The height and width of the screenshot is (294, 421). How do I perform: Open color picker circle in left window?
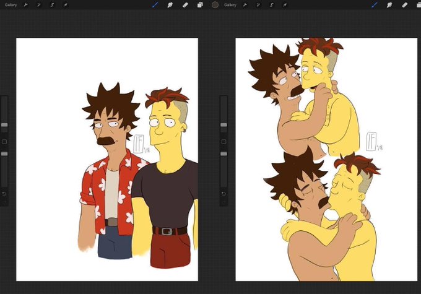[215, 4]
